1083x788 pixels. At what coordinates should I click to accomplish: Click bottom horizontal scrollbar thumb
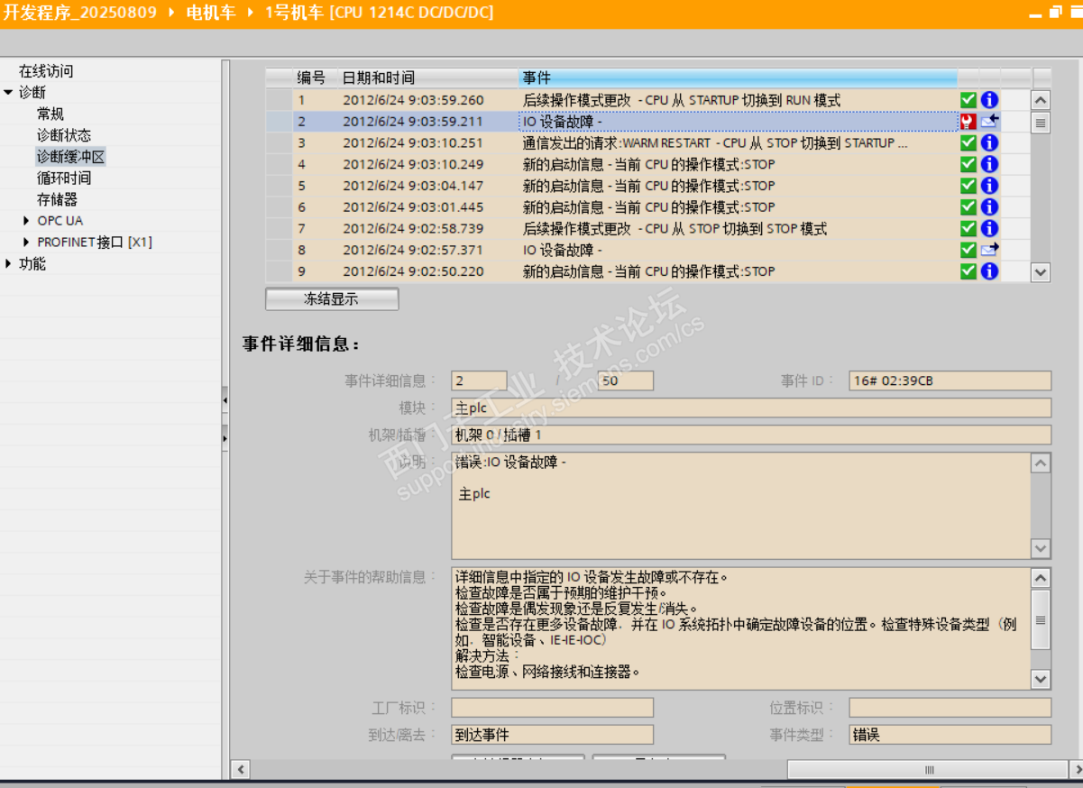[x=928, y=770]
